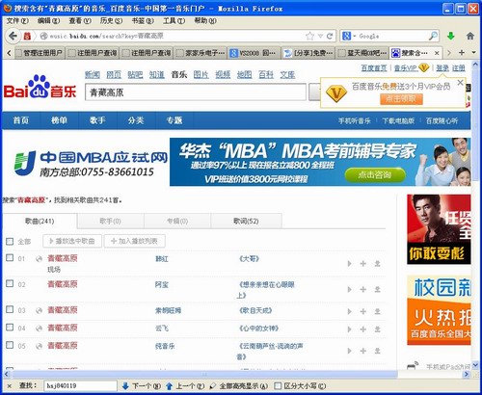Open the 登录 link

point(442,68)
